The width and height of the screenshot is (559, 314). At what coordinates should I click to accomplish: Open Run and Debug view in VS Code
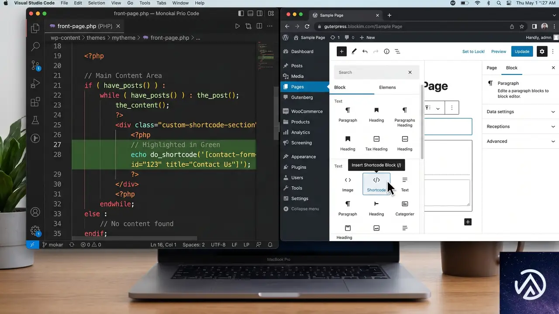coord(35,83)
